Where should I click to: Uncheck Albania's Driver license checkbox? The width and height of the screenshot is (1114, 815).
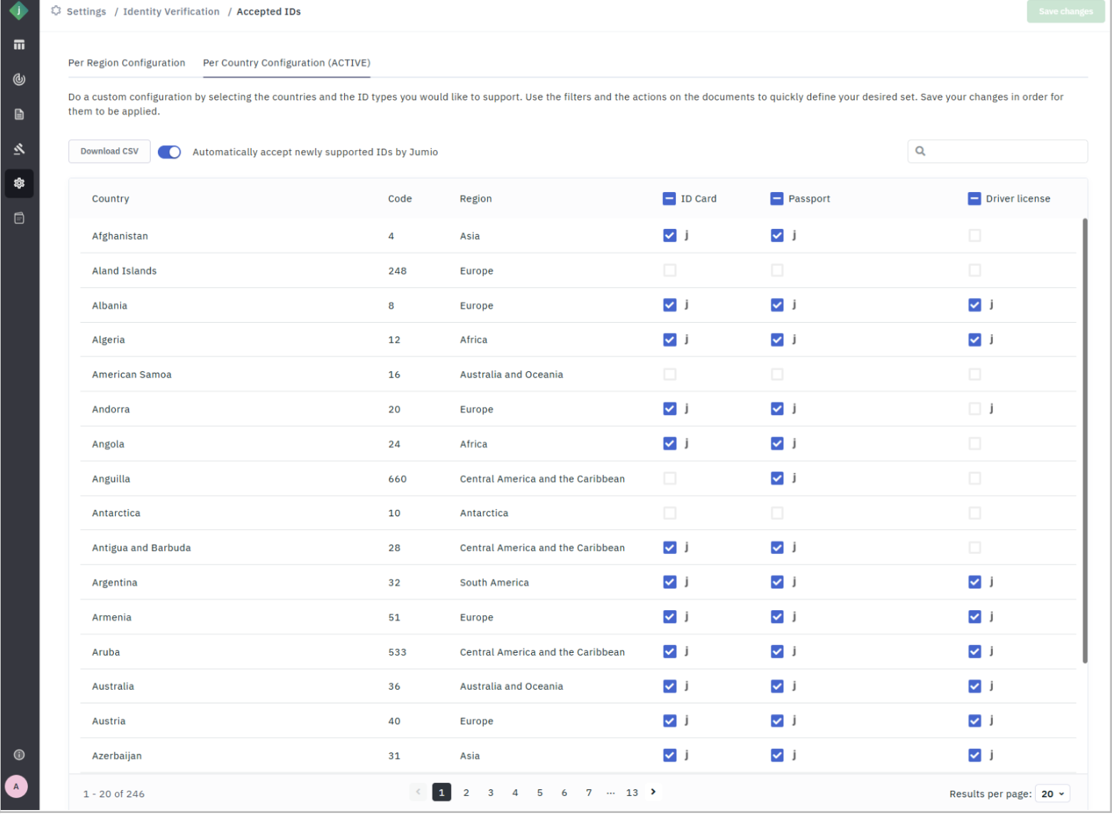pos(975,306)
